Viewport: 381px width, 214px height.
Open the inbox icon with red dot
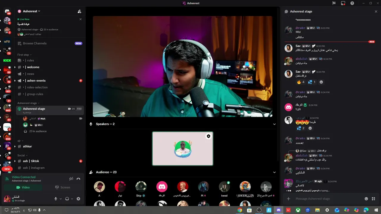(x=343, y=3)
